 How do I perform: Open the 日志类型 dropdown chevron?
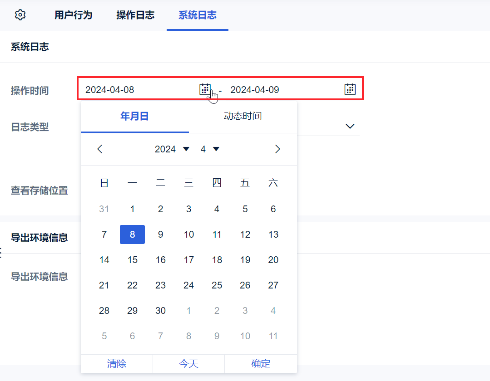coord(350,126)
